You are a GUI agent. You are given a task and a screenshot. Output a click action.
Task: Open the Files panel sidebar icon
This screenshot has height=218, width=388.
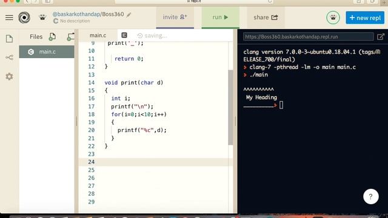click(x=9, y=39)
